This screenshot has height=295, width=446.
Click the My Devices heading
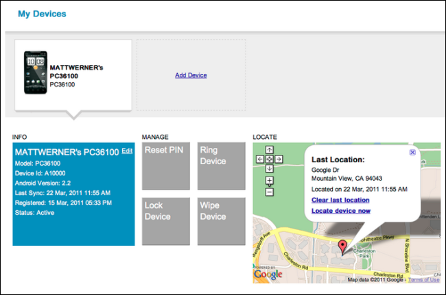(42, 14)
